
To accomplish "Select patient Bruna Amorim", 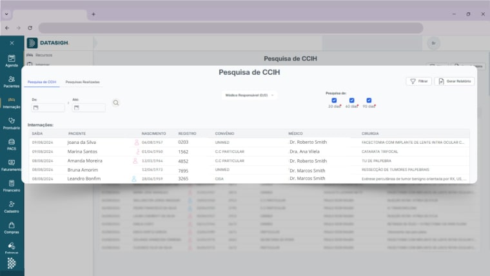I will (83, 170).
